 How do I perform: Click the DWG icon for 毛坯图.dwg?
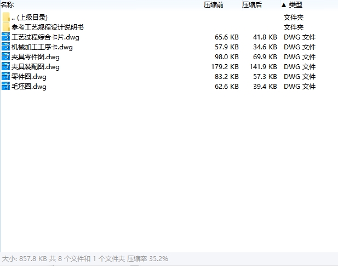(x=6, y=87)
